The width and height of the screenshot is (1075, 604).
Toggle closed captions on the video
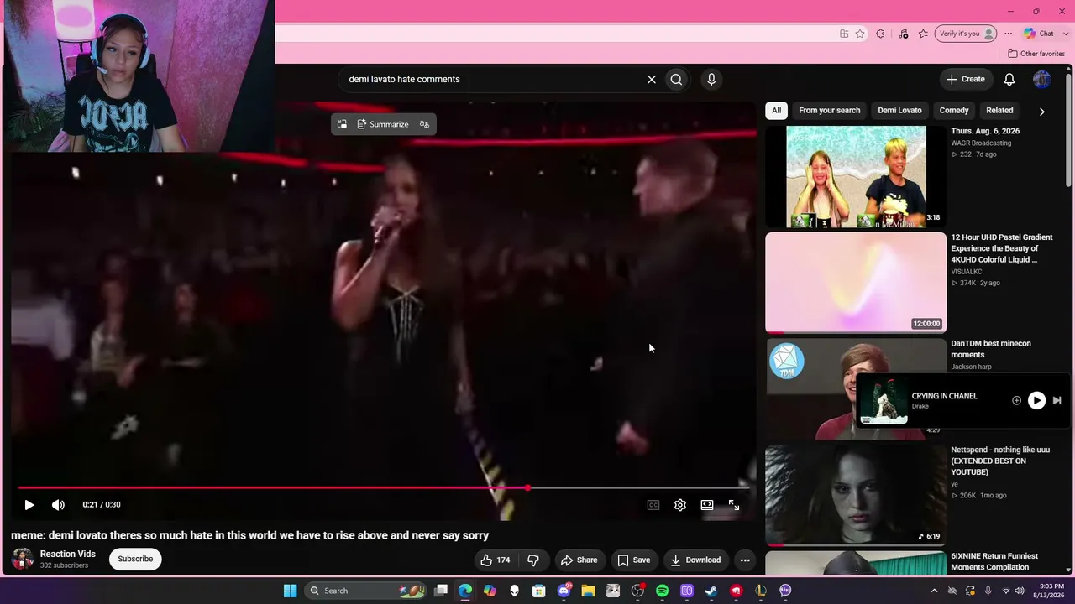point(653,505)
